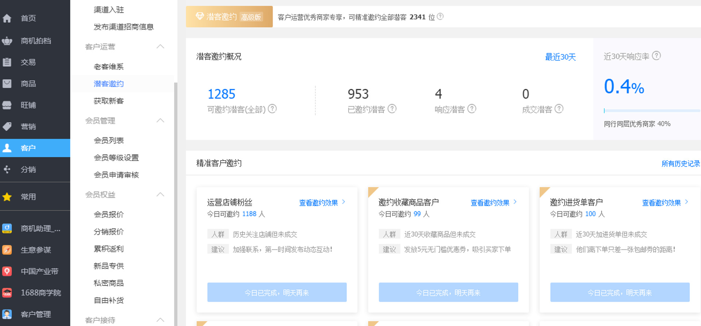Open 会员等级设置 menu item
Viewport: 701px width, 326px height.
[x=116, y=158]
